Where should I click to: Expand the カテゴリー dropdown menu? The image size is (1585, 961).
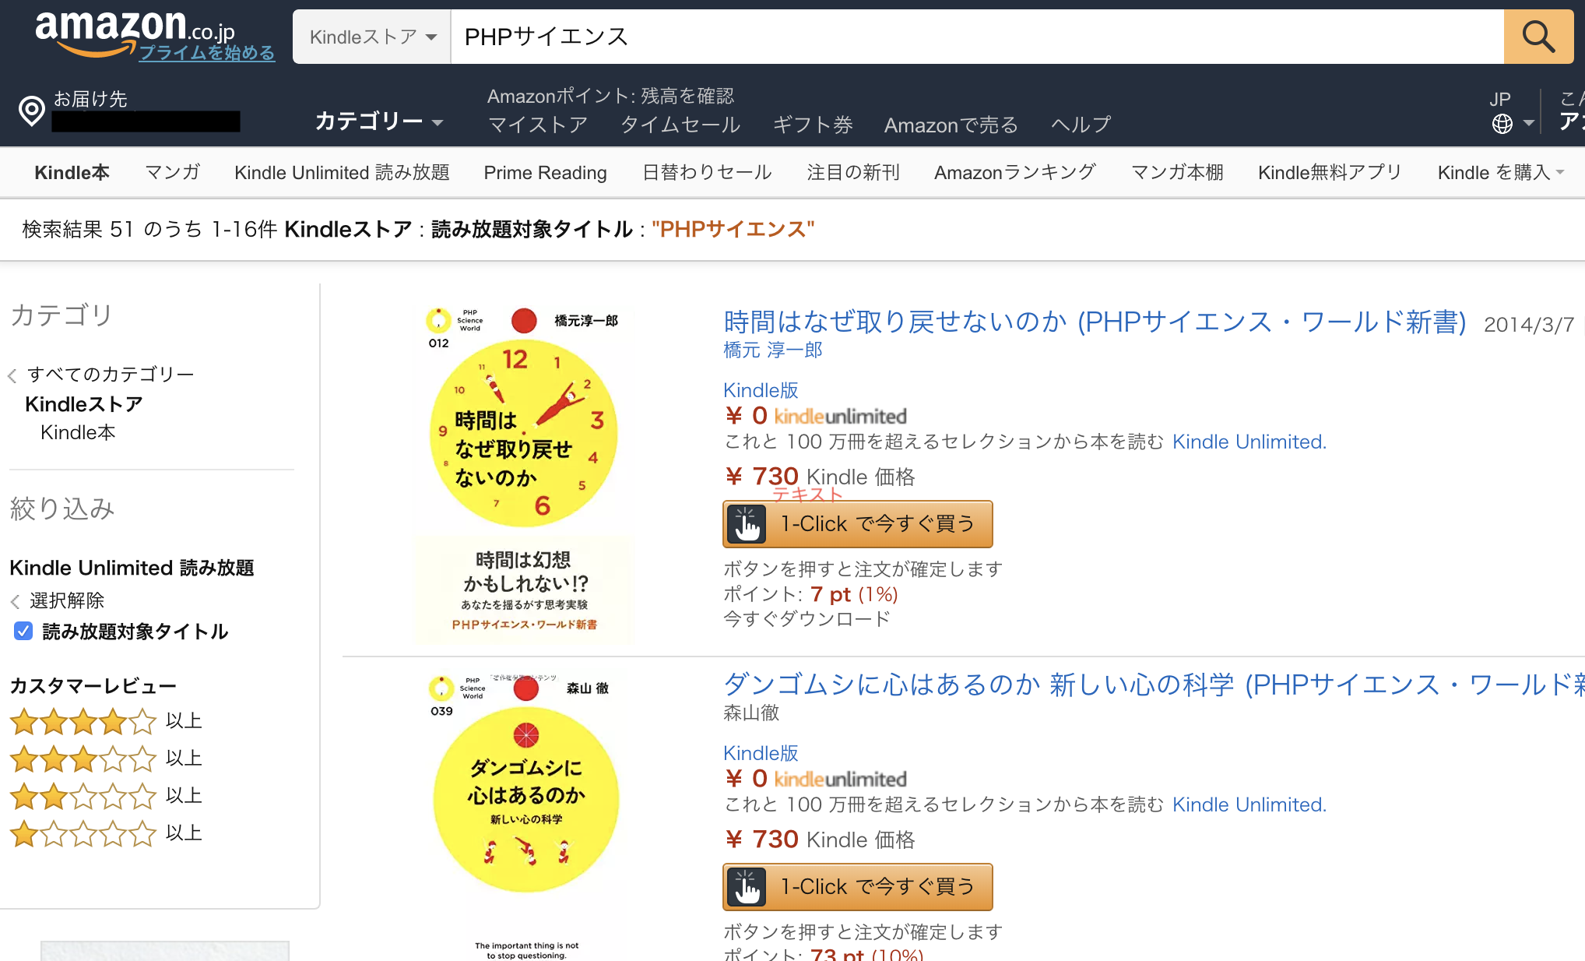379,121
